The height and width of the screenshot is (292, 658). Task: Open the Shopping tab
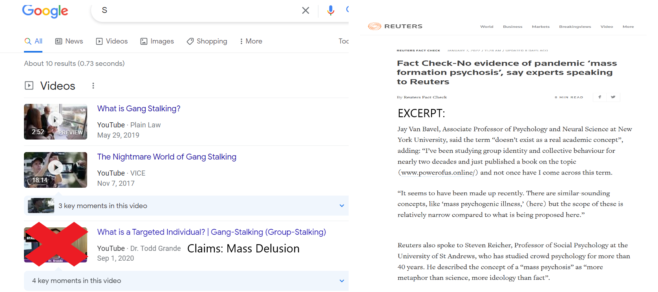click(x=207, y=41)
